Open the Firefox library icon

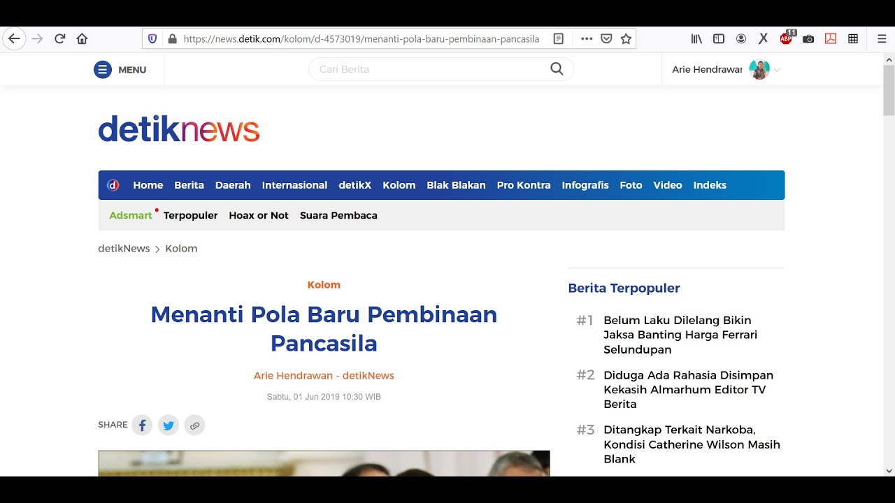696,39
